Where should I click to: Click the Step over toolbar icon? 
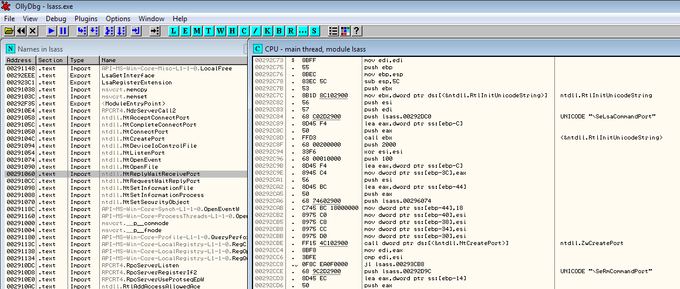94,30
